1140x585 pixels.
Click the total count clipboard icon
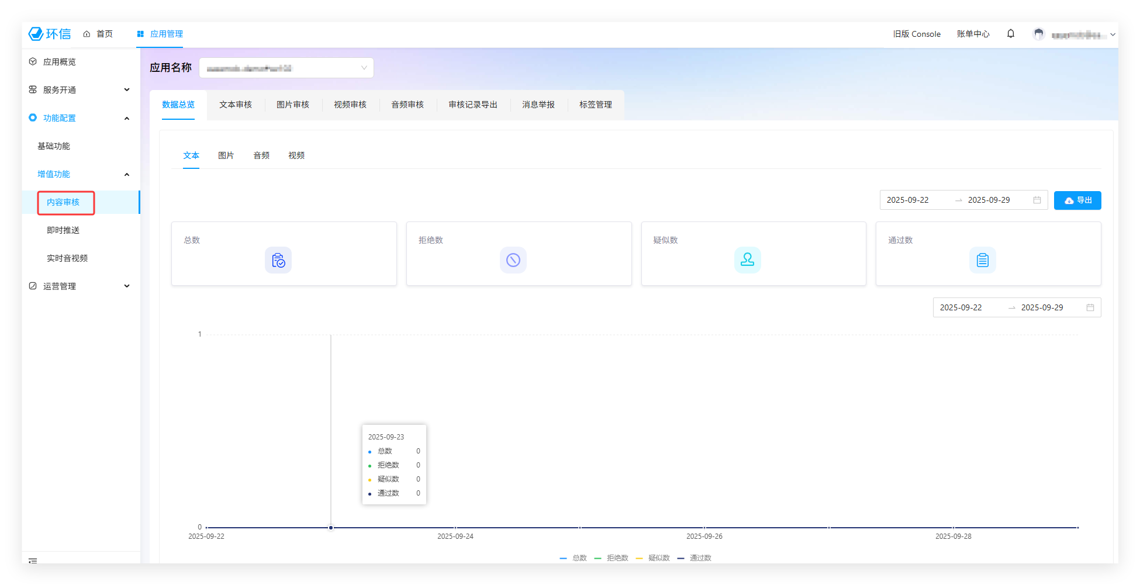pos(278,260)
